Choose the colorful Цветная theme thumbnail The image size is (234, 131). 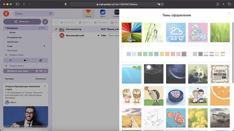pos(132,32)
